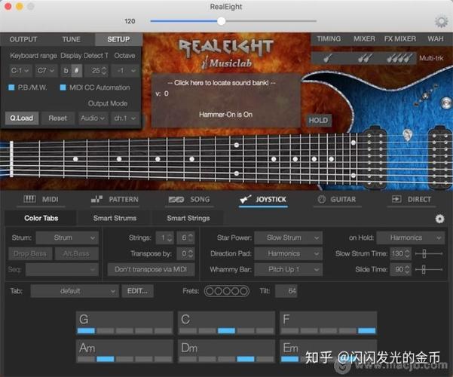Open the WAH tab
Screen dimensions: 453x377
coord(436,38)
